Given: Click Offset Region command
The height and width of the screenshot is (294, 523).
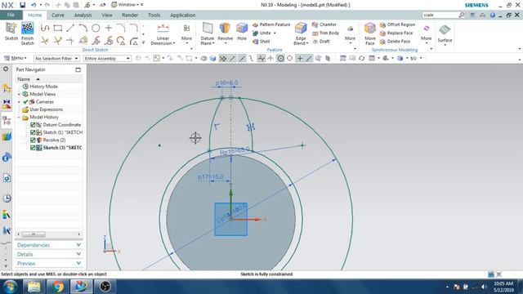Looking at the screenshot, I should coord(397,24).
